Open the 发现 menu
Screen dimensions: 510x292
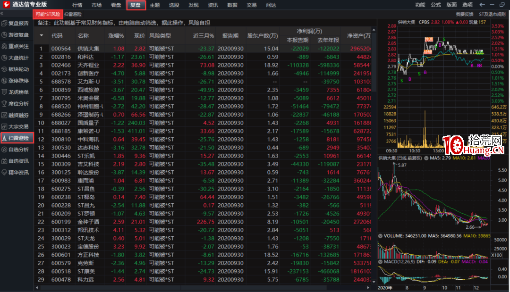click(x=194, y=5)
